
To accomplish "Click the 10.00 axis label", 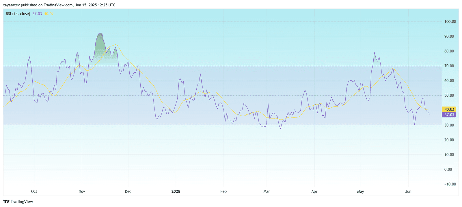I will (x=449, y=155).
